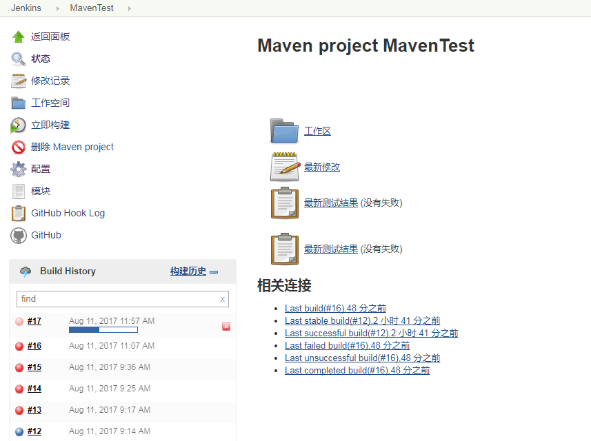Click the GitHub Hook Log clipboard icon
Image resolution: width=591 pixels, height=441 pixels.
click(19, 213)
